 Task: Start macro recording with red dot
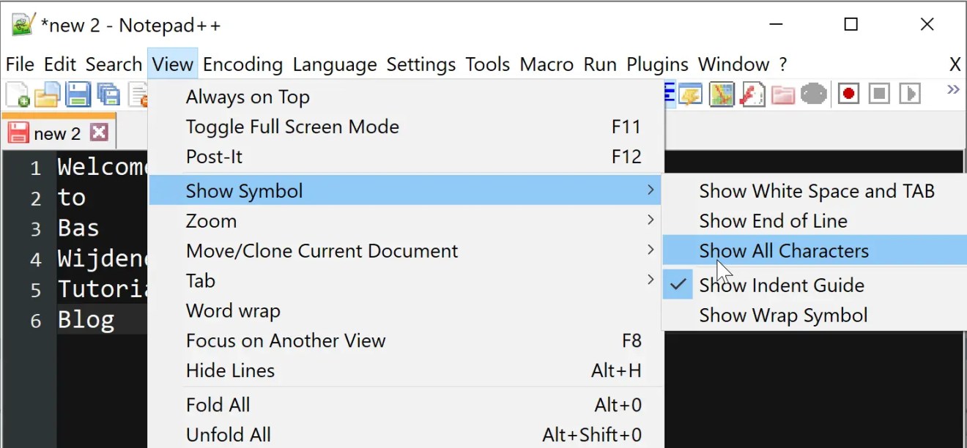coord(848,94)
